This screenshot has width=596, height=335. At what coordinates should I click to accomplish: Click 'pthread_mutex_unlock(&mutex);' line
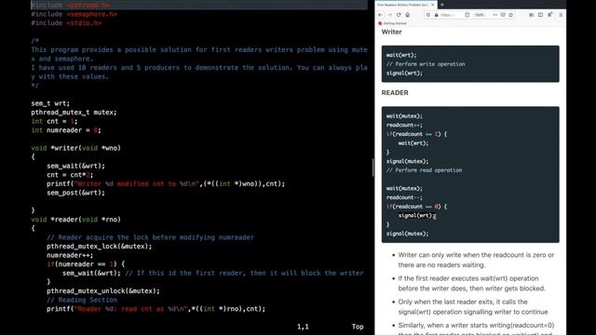[103, 291]
